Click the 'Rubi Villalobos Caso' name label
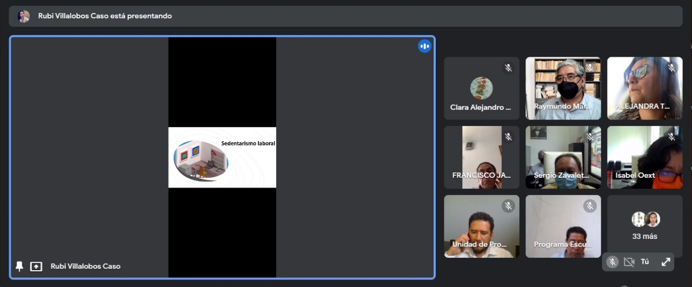 pyautogui.click(x=85, y=266)
